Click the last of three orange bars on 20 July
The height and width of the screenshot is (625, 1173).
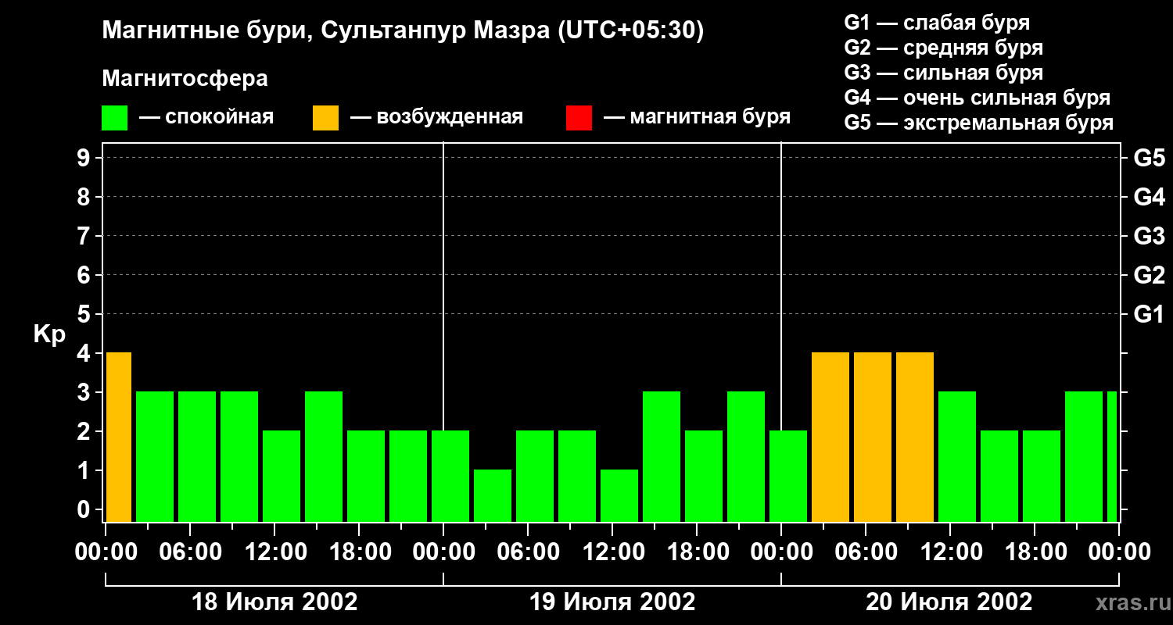[915, 437]
